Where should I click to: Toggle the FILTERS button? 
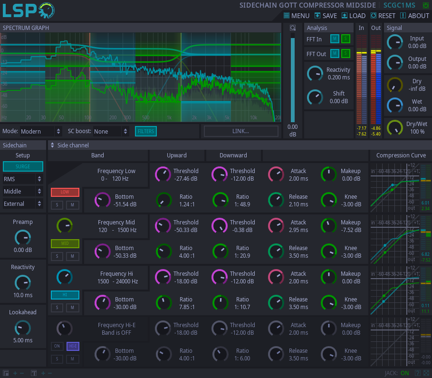[x=146, y=131]
